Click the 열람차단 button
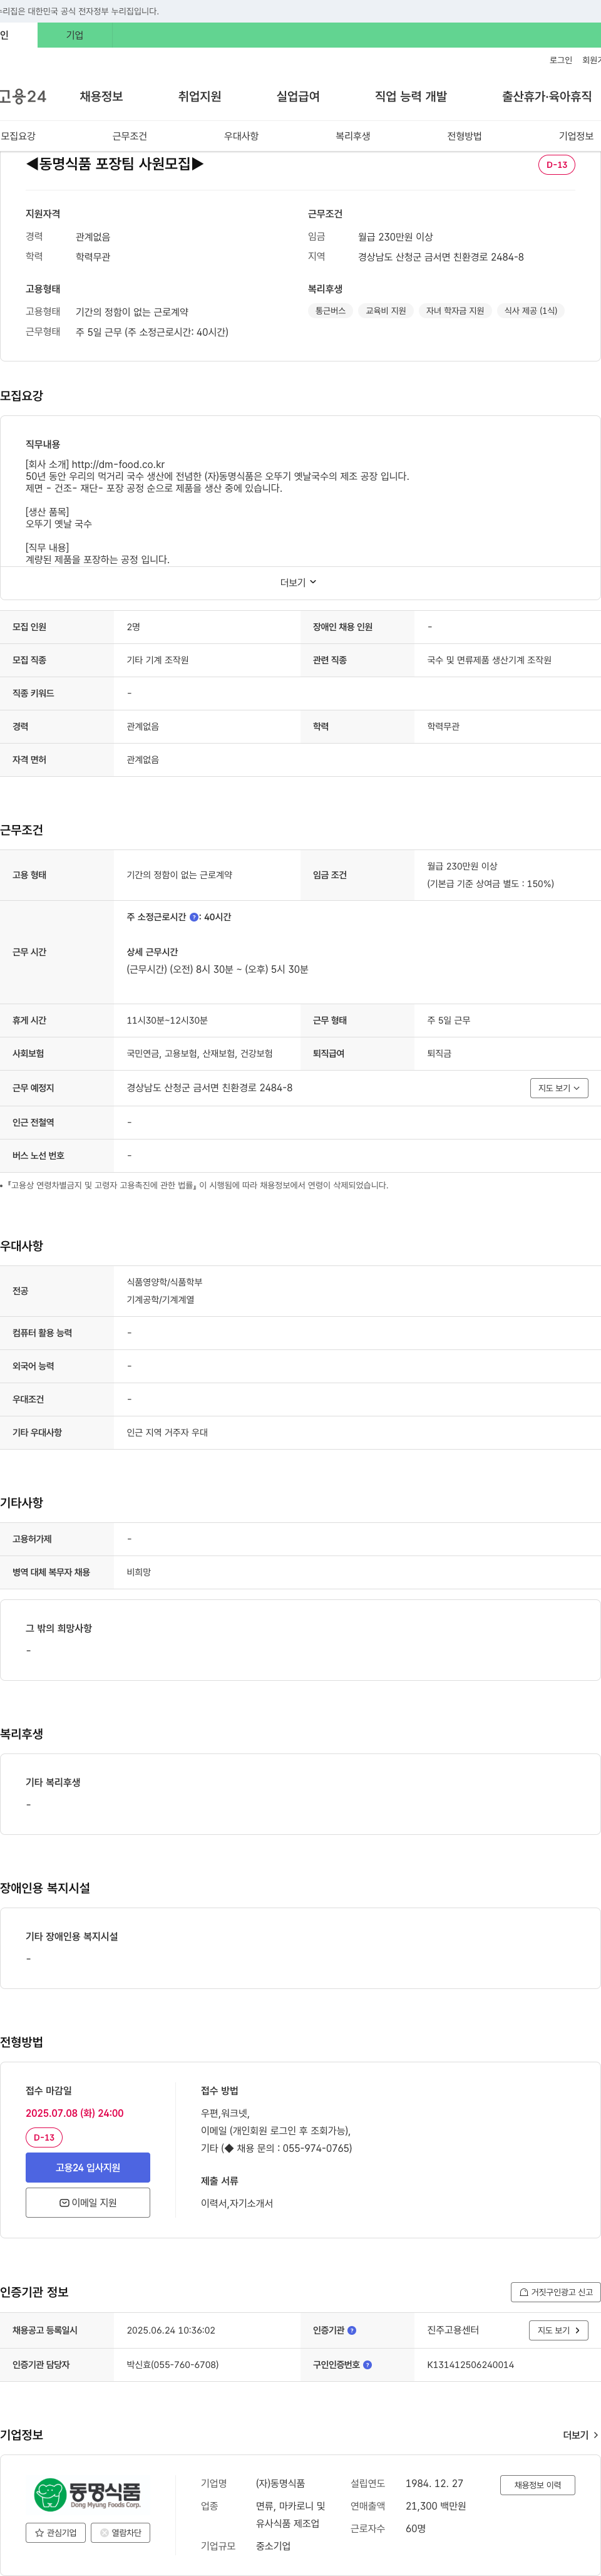This screenshot has width=601, height=2576. 121,2532
